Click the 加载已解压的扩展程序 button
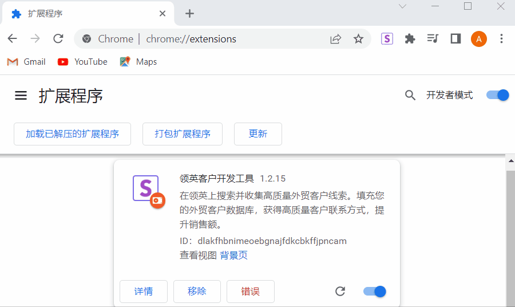 (x=72, y=134)
